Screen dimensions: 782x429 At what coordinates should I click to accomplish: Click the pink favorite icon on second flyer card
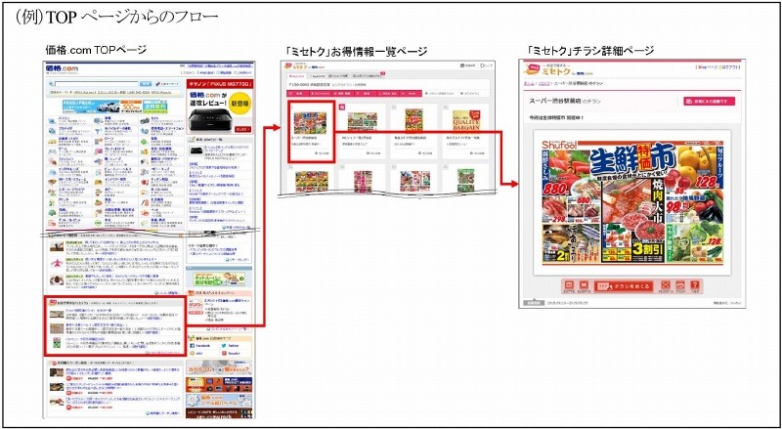click(342, 107)
